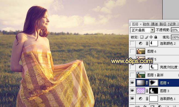Select layer named 图层 6
The height and width of the screenshot is (107, 179).
pyautogui.click(x=152, y=51)
